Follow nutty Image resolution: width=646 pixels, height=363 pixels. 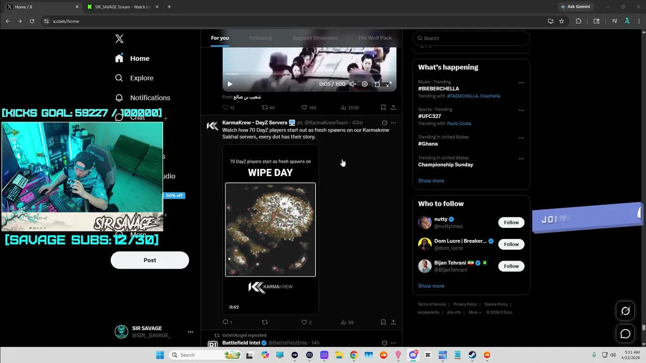tap(511, 222)
